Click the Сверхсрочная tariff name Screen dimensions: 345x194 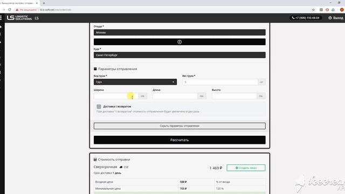point(106,167)
